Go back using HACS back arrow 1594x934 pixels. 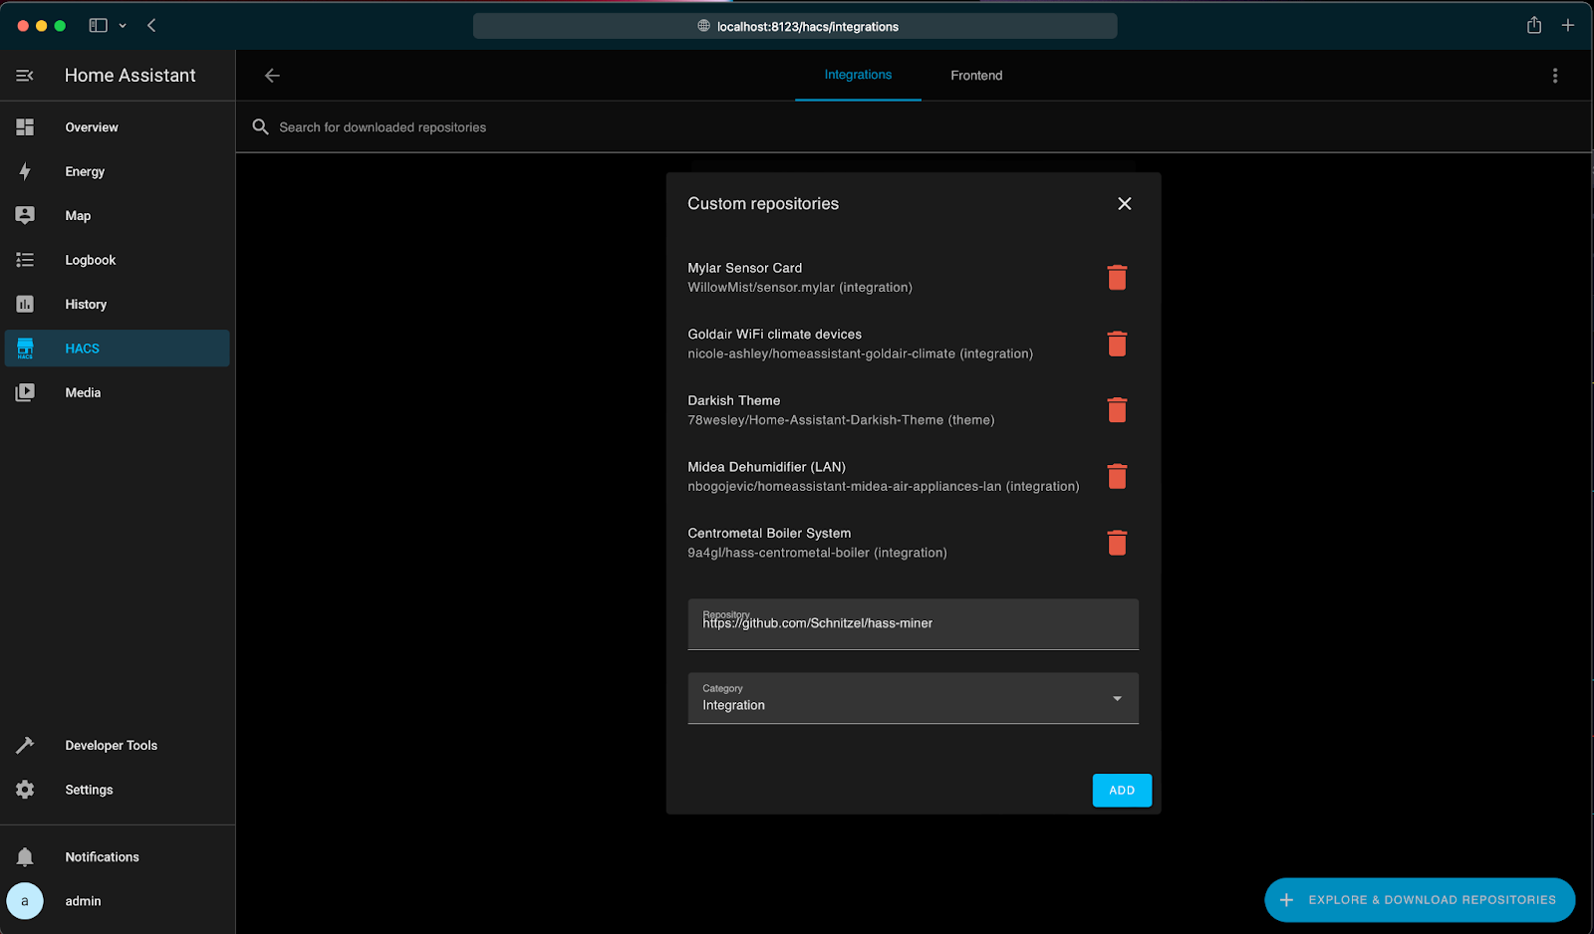(x=272, y=76)
